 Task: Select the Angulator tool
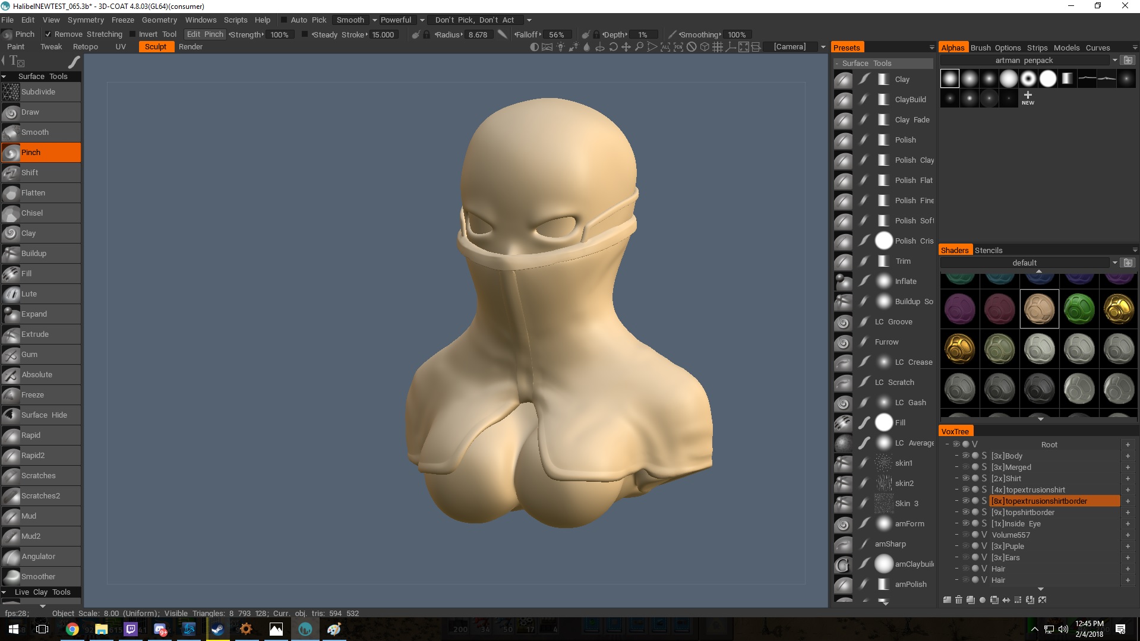click(x=38, y=557)
